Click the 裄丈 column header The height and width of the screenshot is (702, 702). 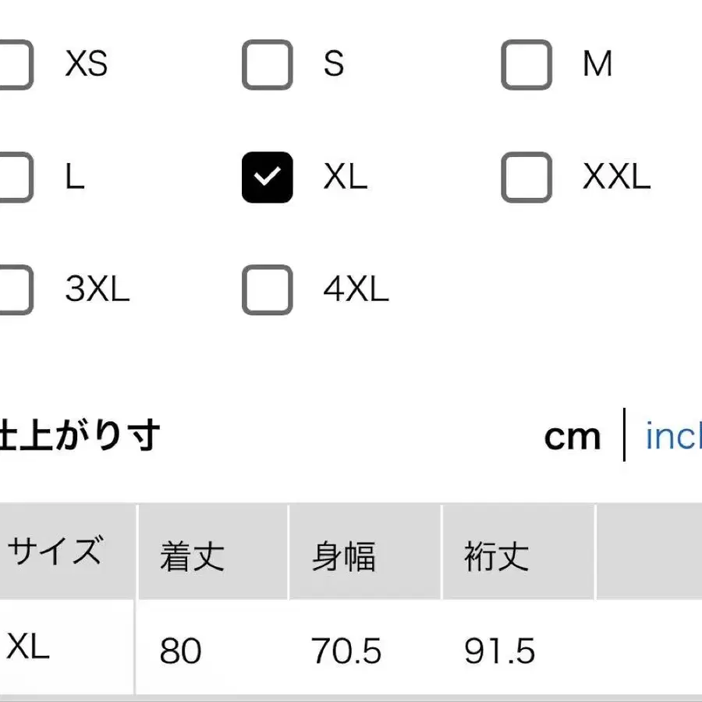tap(497, 557)
